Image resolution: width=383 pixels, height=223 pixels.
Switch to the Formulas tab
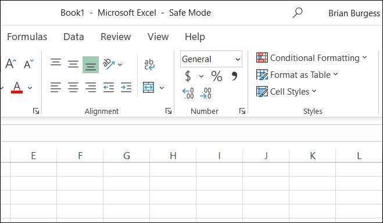pos(27,37)
